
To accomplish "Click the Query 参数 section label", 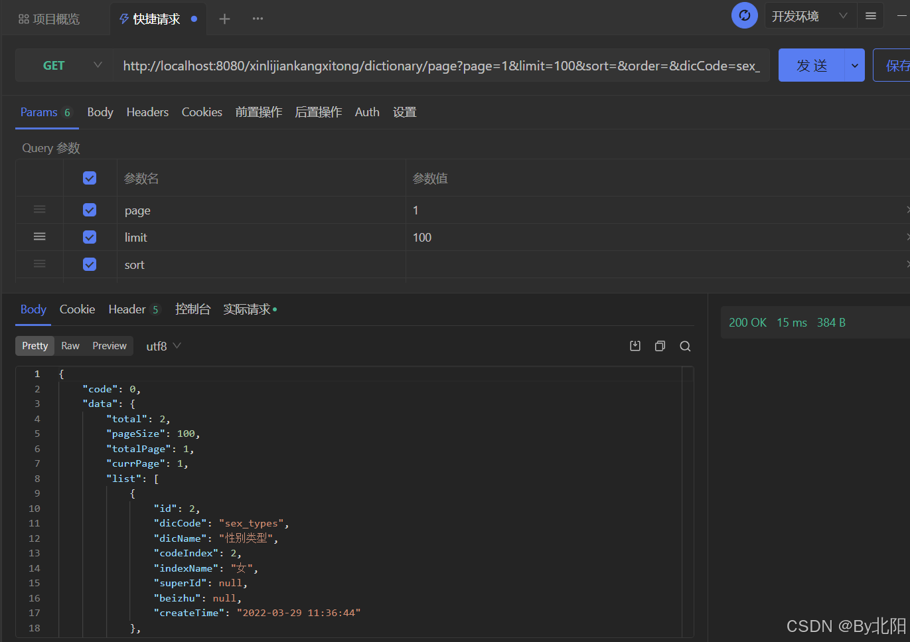I will pos(51,148).
